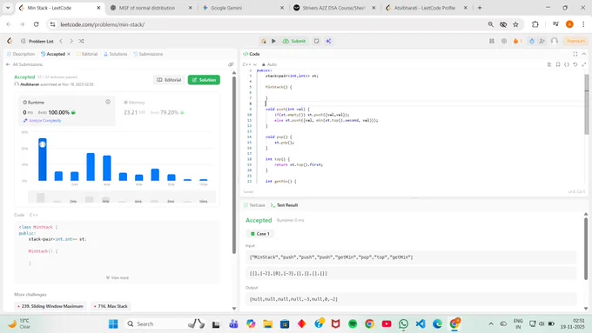Open Editorial button in submission
This screenshot has width=592, height=333.
pyautogui.click(x=169, y=80)
